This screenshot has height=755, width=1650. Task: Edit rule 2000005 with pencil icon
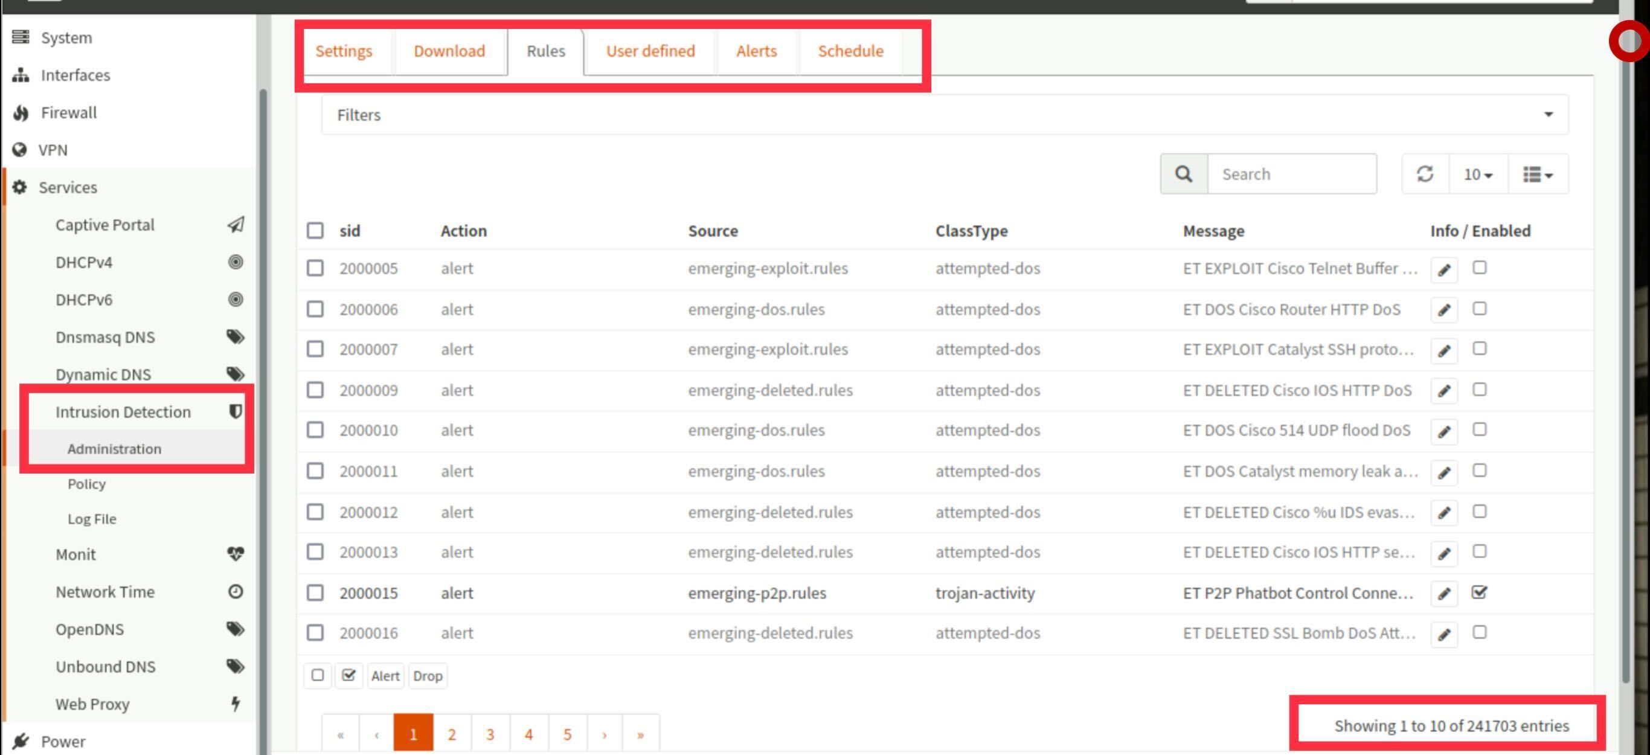point(1443,269)
